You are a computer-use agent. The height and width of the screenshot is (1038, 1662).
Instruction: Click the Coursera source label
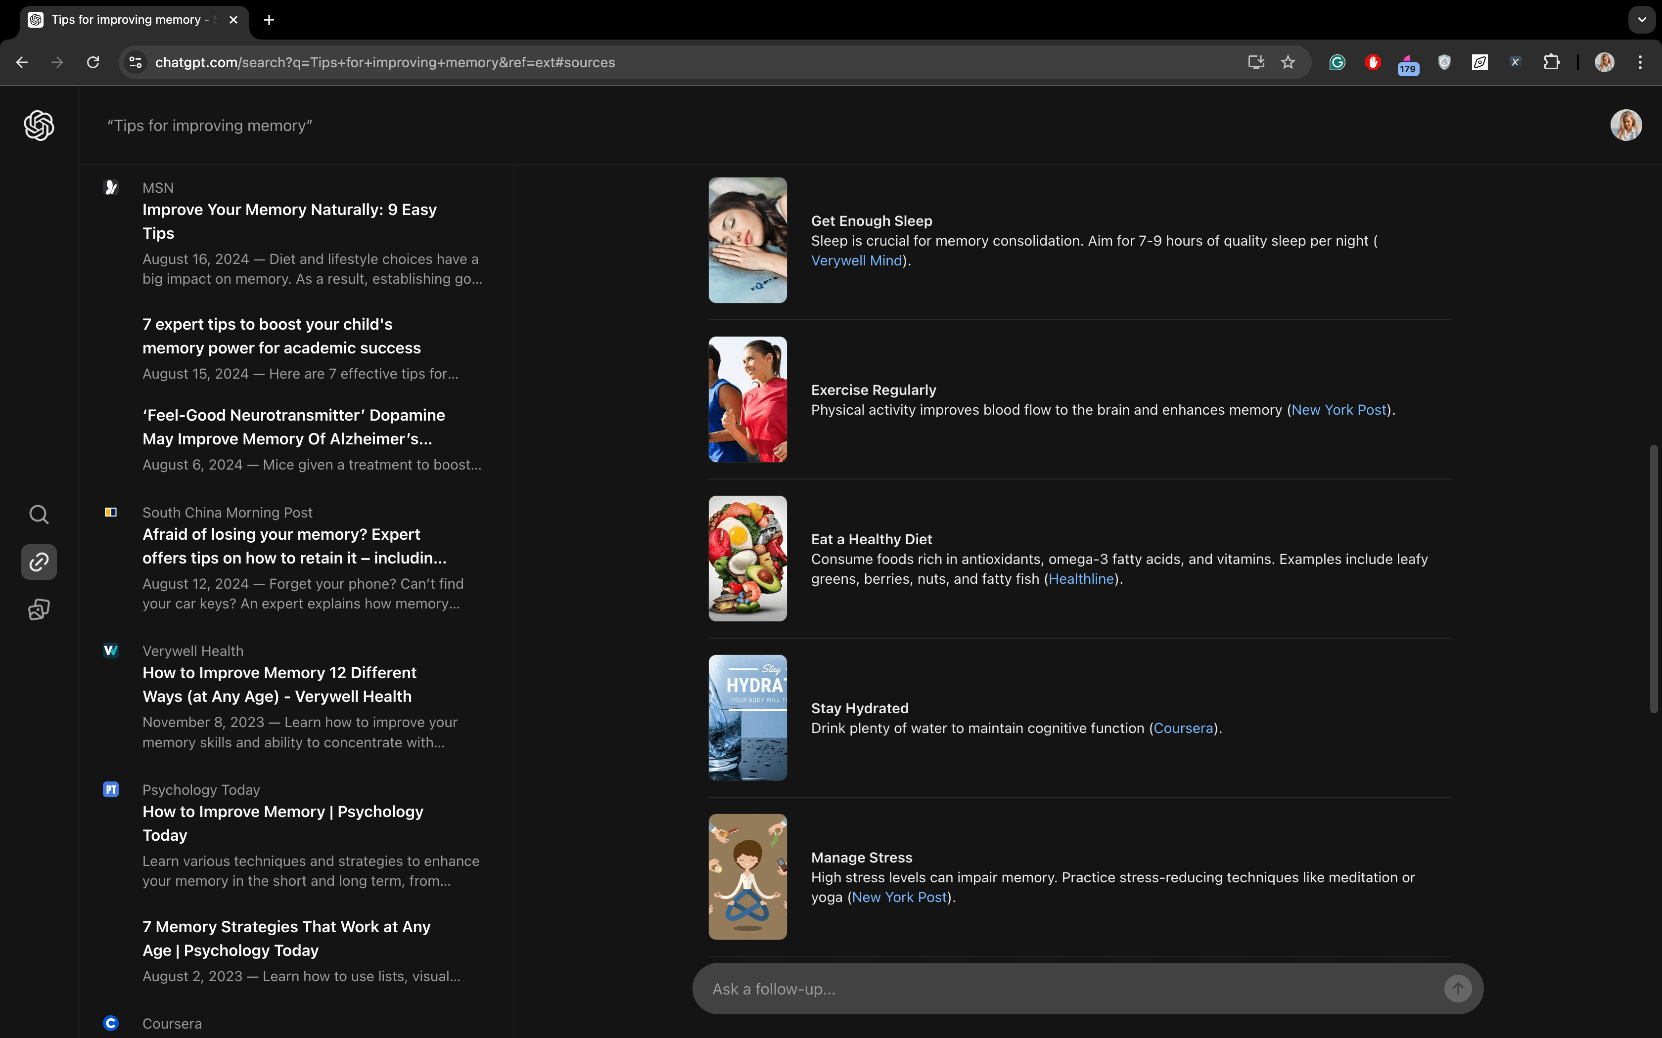click(x=172, y=1024)
